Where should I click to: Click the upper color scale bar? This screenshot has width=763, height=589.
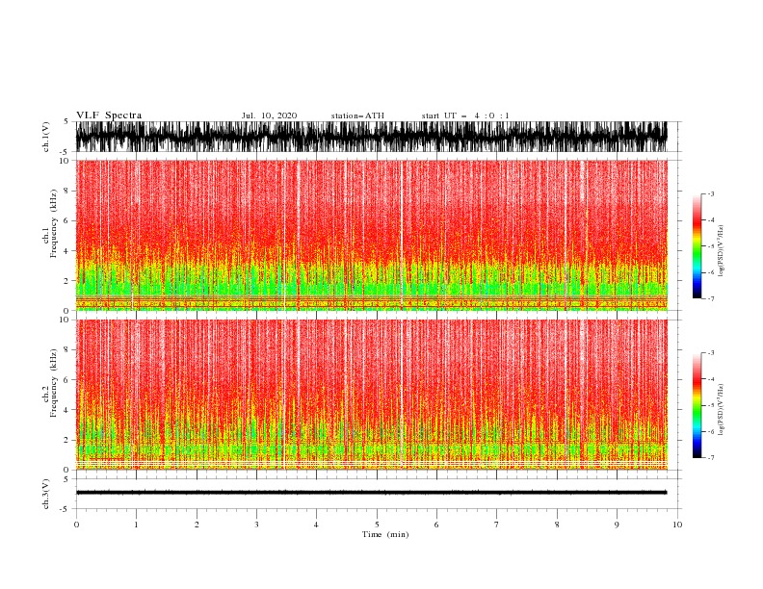pyautogui.click(x=697, y=246)
